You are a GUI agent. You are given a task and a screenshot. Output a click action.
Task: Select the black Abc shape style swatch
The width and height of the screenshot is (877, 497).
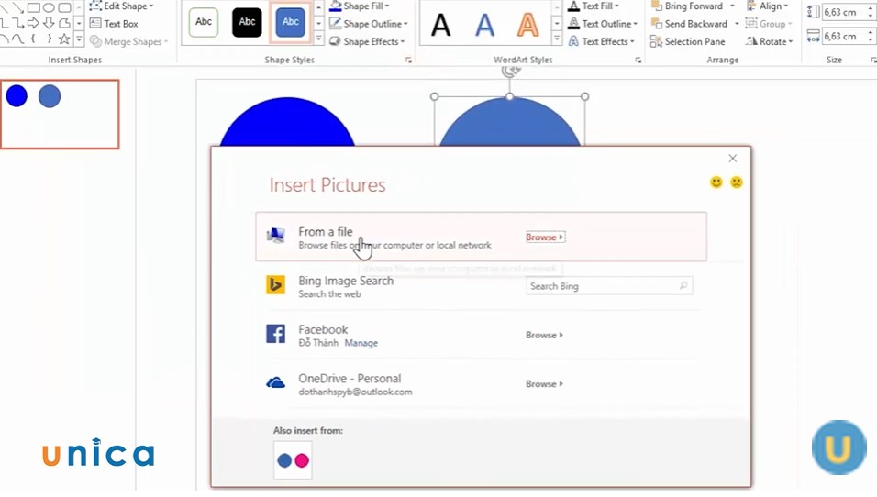pyautogui.click(x=247, y=22)
